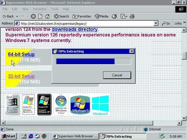Click the address bar URL field
The width and height of the screenshot is (187, 140).
tap(87, 24)
